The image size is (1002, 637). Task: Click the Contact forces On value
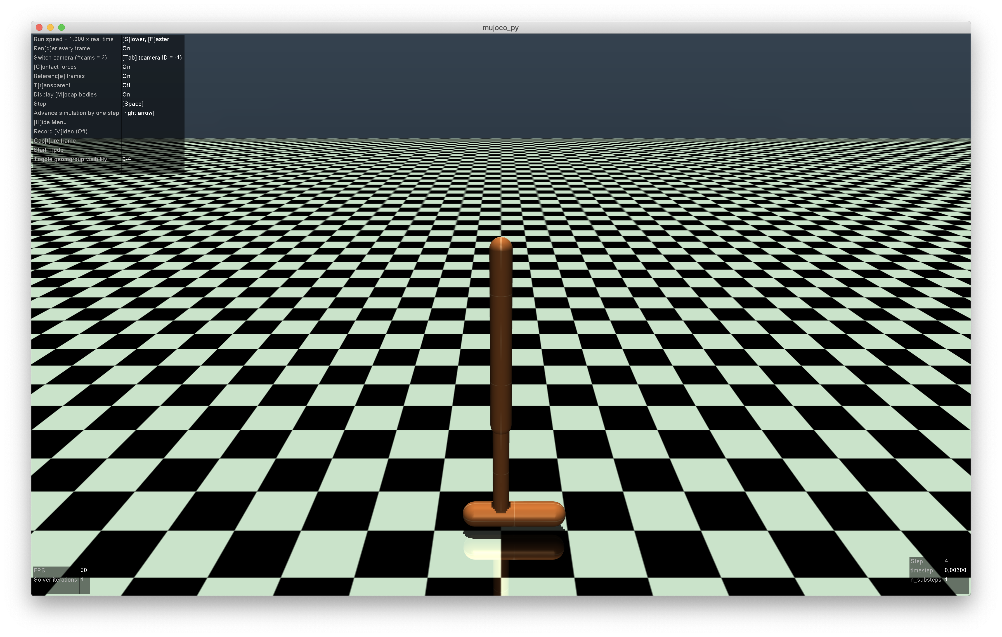126,67
